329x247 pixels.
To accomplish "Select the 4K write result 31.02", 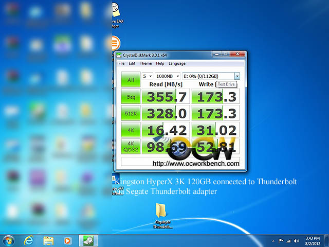I will [x=215, y=130].
